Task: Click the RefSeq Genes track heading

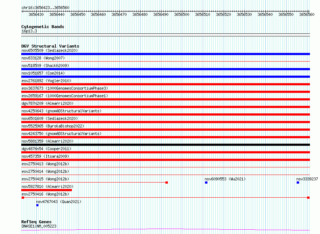Action: 36,222
